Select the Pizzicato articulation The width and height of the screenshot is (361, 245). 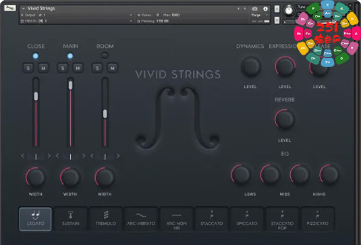(x=317, y=219)
